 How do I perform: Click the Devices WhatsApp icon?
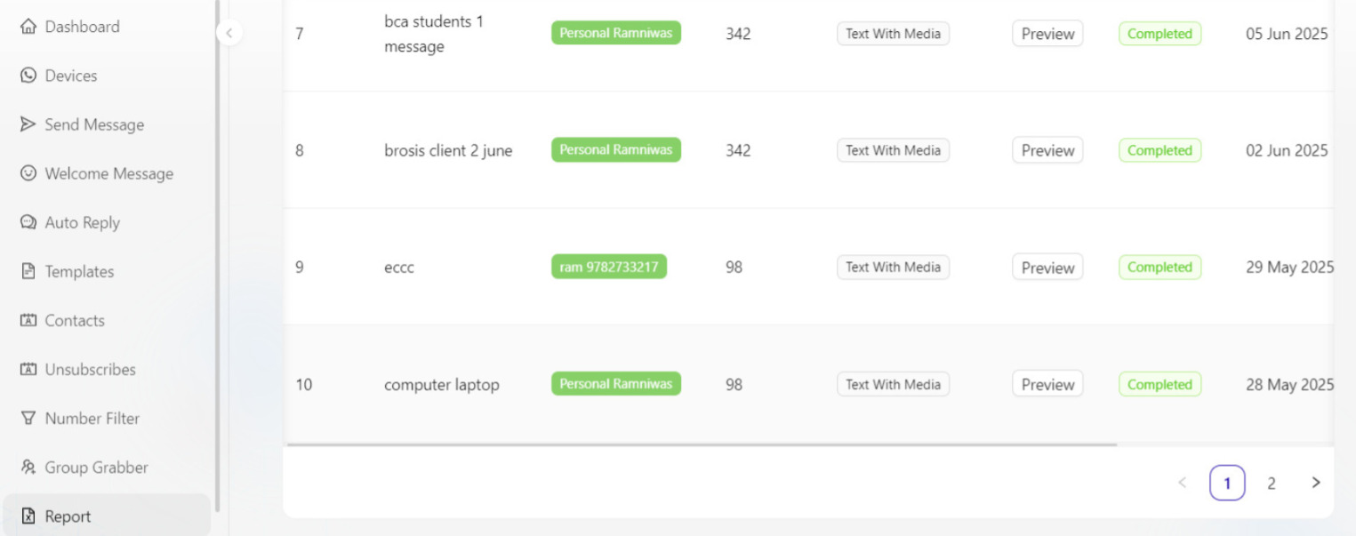click(x=28, y=76)
